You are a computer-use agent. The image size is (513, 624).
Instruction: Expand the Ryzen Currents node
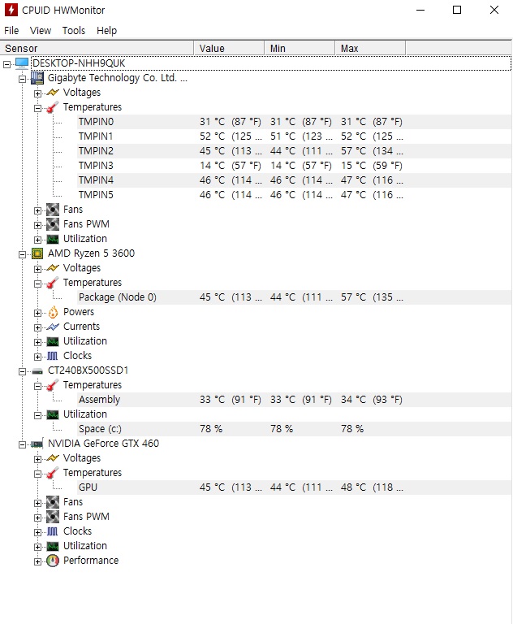click(x=37, y=327)
